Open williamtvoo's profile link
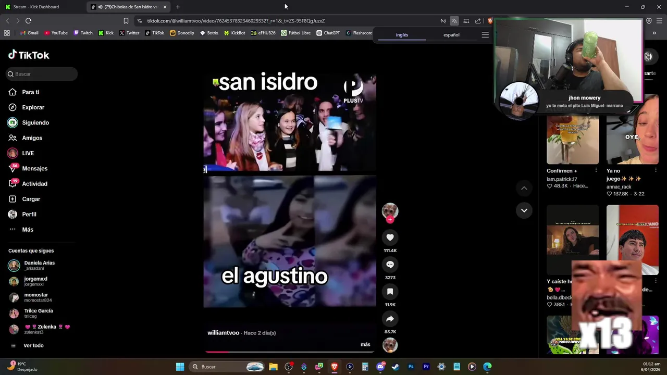This screenshot has height=375, width=667. (x=223, y=333)
